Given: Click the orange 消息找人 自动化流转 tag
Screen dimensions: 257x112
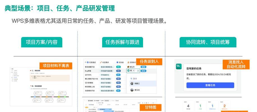Looking at the screenshot, I should click(x=236, y=64).
